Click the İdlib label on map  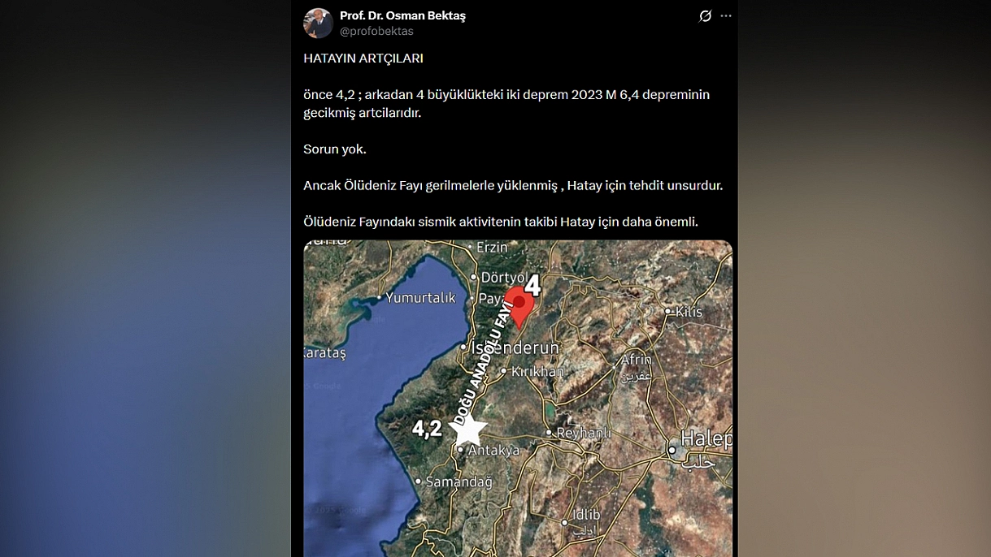586,515
